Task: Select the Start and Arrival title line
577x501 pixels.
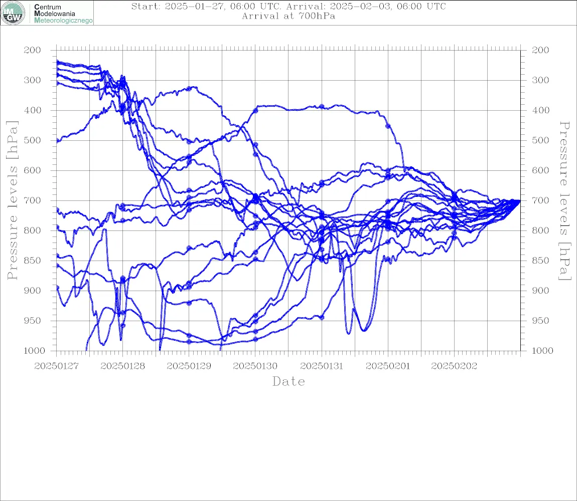Action: [288, 6]
